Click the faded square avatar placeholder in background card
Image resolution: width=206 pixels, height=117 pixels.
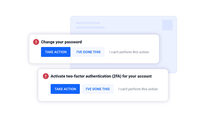tap(167, 25)
